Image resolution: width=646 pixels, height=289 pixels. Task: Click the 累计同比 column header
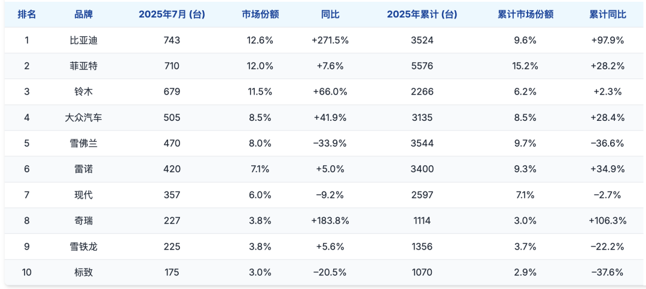click(x=608, y=14)
